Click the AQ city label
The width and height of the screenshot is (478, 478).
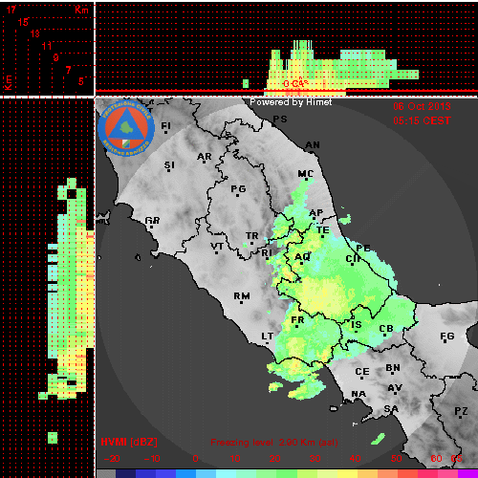click(x=302, y=256)
